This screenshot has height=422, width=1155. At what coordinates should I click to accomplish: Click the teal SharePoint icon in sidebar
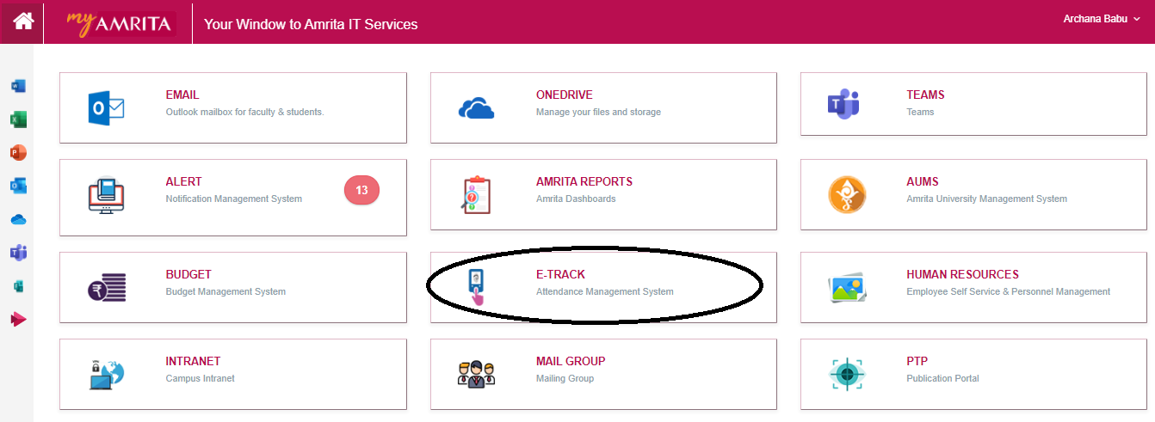pyautogui.click(x=18, y=285)
